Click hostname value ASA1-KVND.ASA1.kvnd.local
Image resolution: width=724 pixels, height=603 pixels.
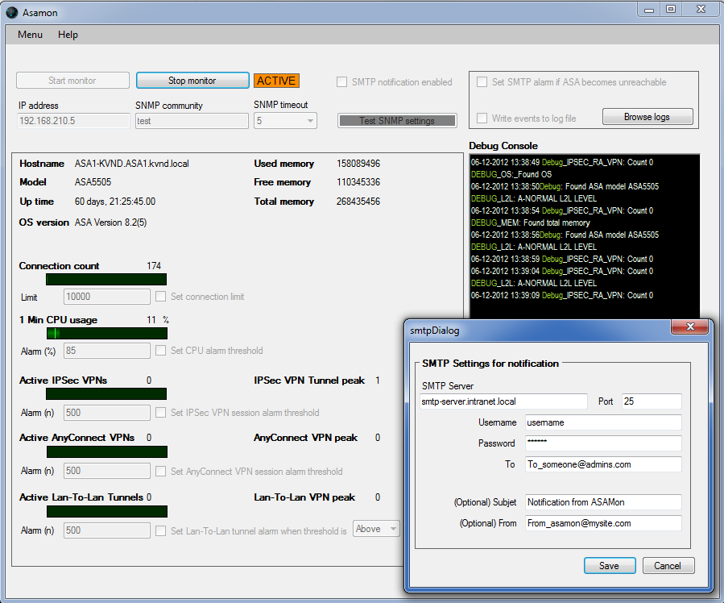point(131,164)
